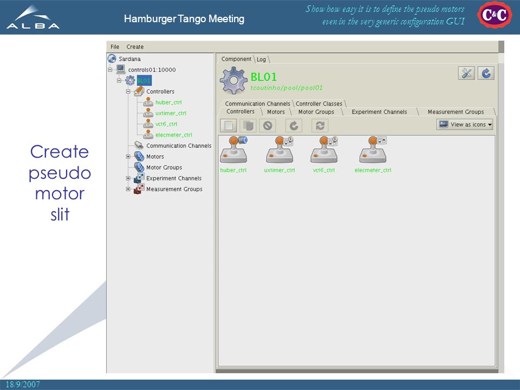Expand the Experiment Channels tree node
Viewport: 520px width, 390px height.
point(128,178)
